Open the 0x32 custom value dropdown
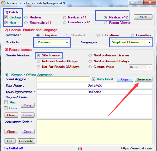This screenshot has height=151, width=157. coord(140,67)
